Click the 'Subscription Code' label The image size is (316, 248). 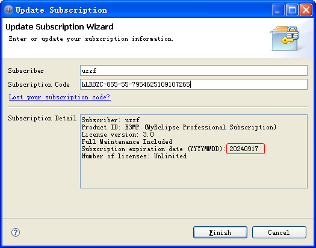point(39,84)
